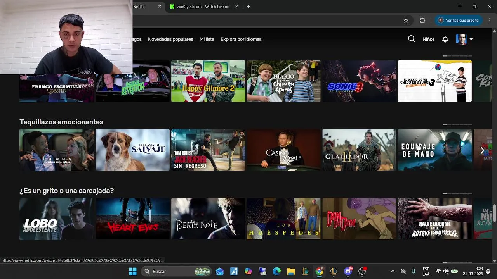Open Novedades populares page
This screenshot has width=497, height=279.
170,39
